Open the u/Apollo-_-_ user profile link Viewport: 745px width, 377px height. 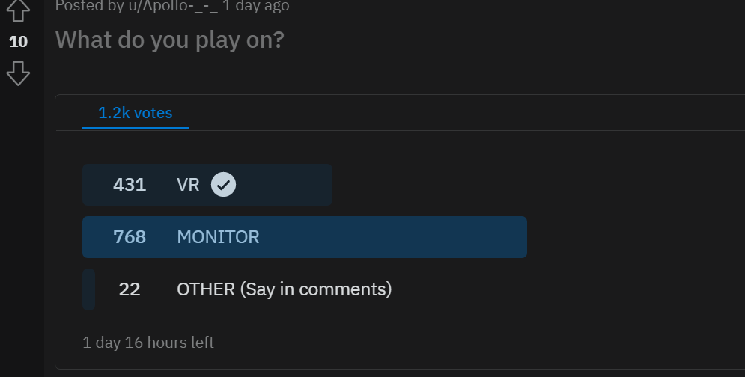pos(173,6)
